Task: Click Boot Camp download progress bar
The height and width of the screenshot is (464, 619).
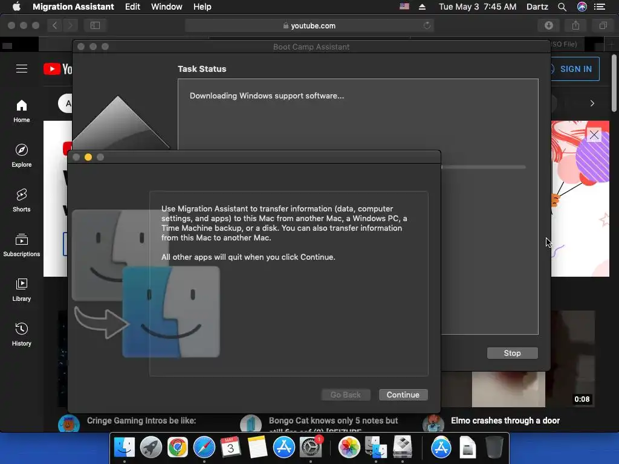Action: click(483, 167)
